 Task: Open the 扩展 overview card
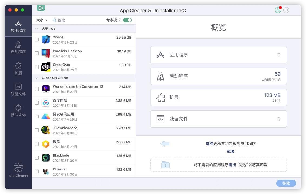[218, 97]
